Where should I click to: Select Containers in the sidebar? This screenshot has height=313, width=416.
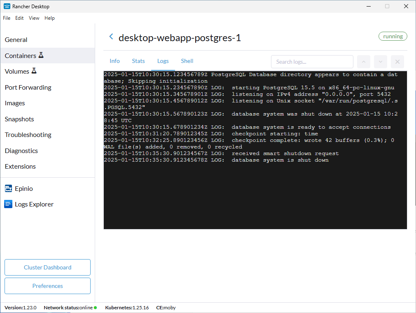tap(47, 56)
